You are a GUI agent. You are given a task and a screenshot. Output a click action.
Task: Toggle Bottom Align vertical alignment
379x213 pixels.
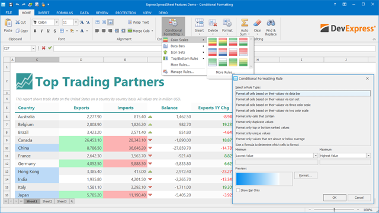[x=111, y=22]
